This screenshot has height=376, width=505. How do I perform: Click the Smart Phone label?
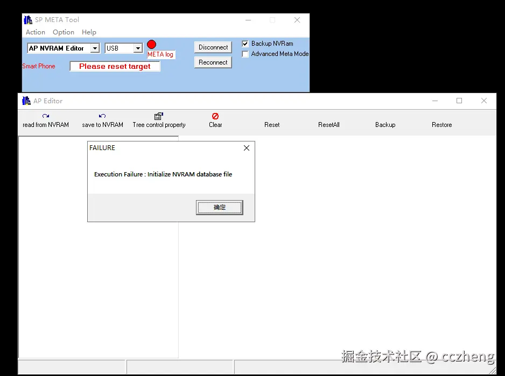point(39,66)
